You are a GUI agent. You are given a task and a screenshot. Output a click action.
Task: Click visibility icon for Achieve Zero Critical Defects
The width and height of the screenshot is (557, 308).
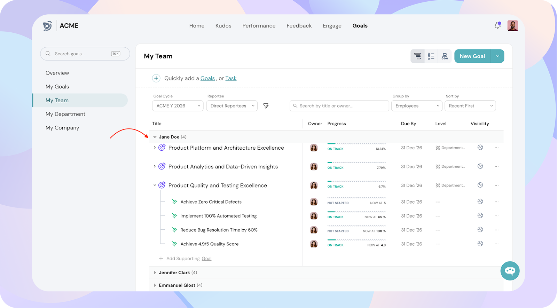pos(480,202)
